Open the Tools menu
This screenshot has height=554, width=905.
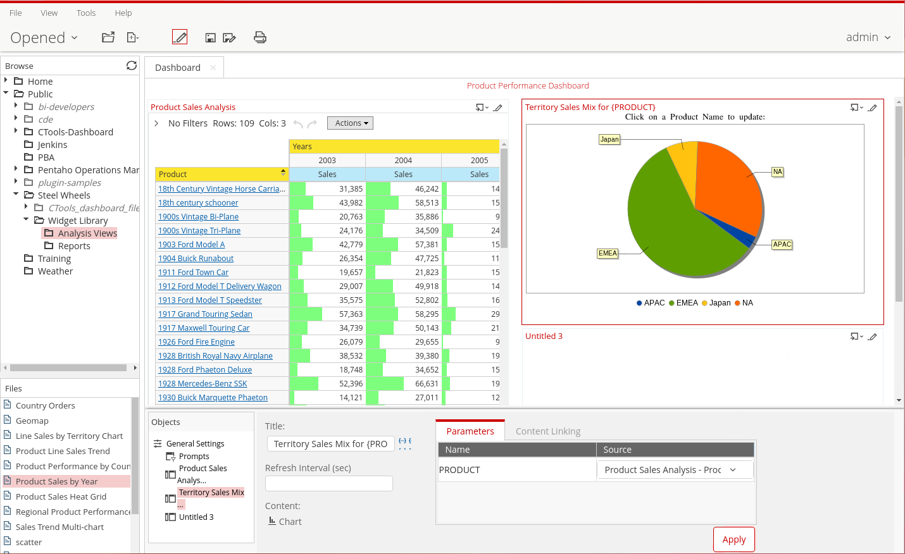point(86,13)
